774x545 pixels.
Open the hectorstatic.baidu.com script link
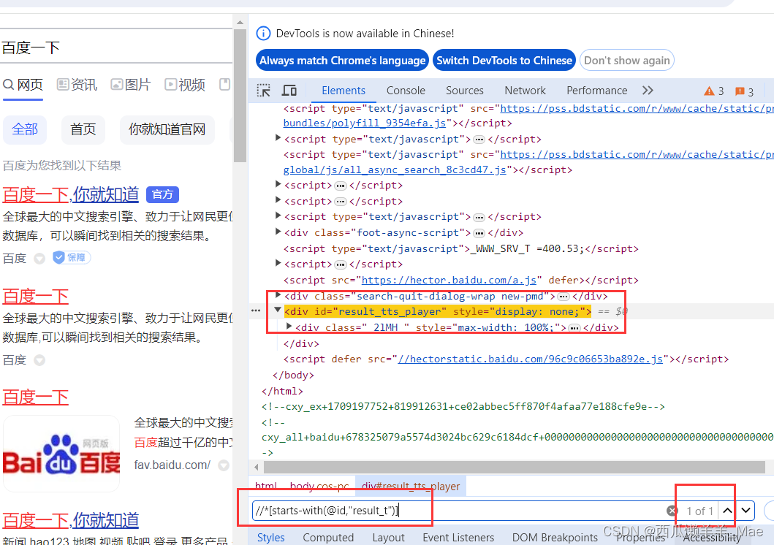pyautogui.click(x=530, y=359)
